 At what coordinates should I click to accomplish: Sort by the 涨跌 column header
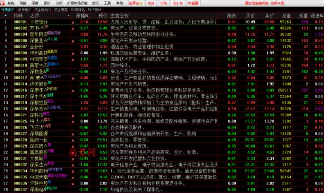231,16
